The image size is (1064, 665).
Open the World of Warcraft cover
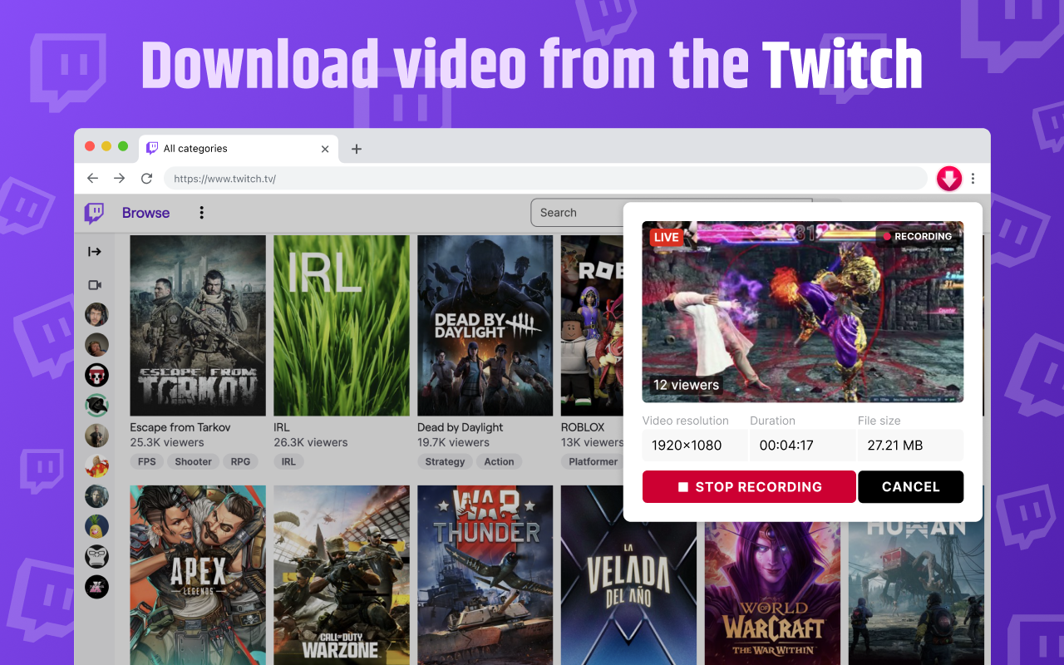773,594
